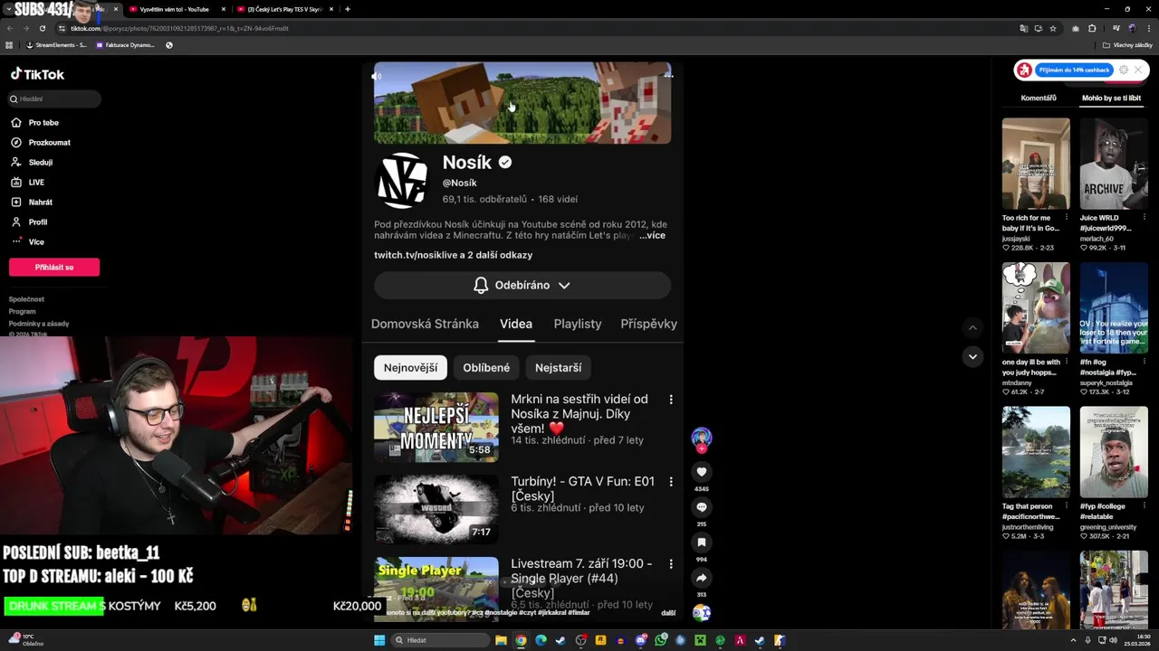Open WhatsApp from the taskbar
This screenshot has height=651, width=1159.
[x=661, y=640]
